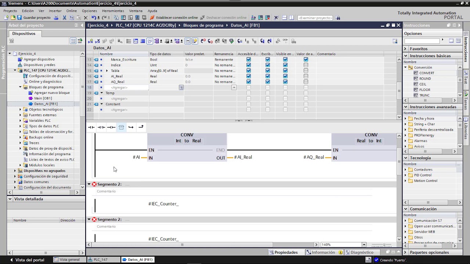Screen dimensions: 470x264
Task: Split editor area vertically
Action: pyautogui.click(x=292, y=18)
